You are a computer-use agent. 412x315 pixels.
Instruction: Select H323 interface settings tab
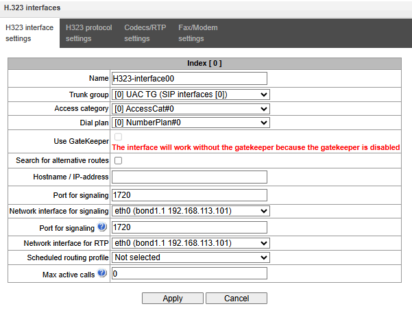pyautogui.click(x=29, y=33)
